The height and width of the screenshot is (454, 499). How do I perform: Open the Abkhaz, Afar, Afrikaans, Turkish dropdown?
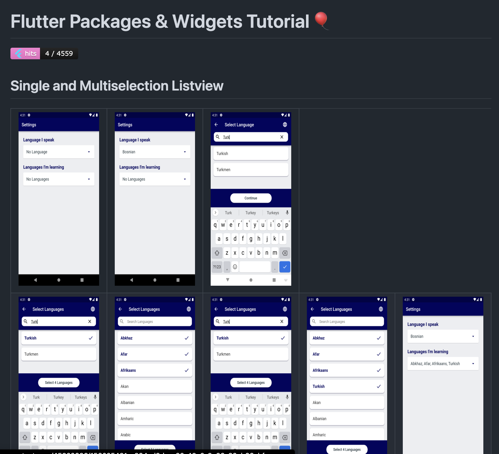(x=442, y=364)
